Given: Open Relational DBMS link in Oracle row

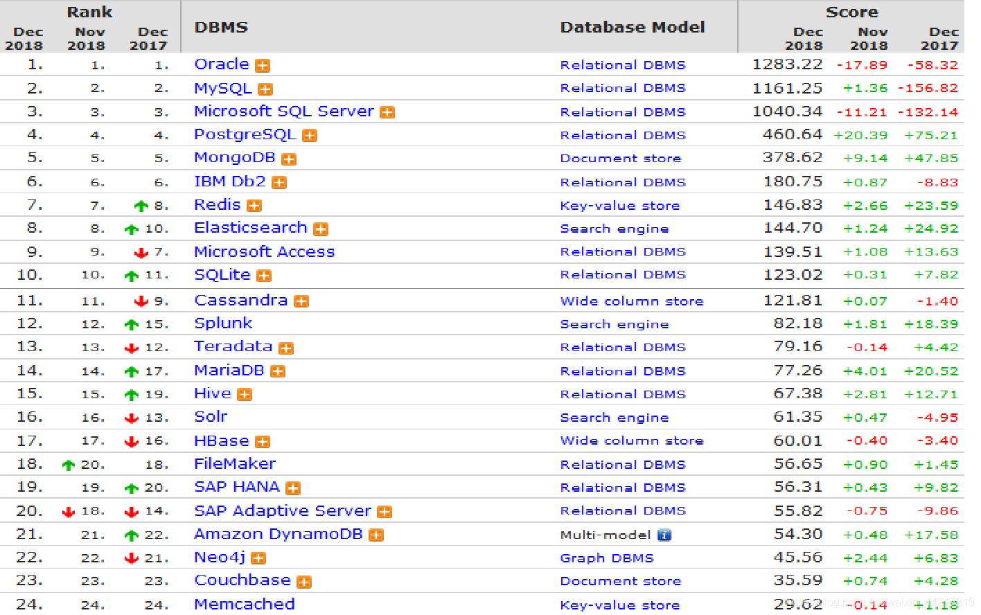Looking at the screenshot, I should 623,65.
